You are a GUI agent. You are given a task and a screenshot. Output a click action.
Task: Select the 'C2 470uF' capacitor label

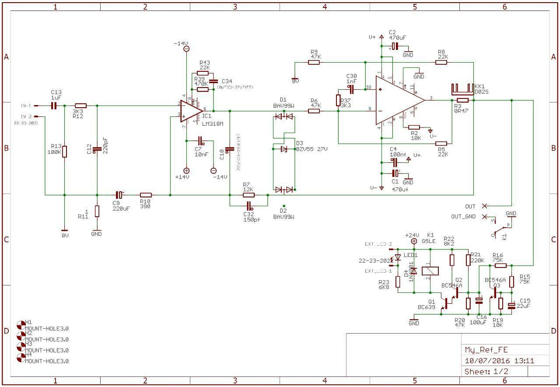398,35
